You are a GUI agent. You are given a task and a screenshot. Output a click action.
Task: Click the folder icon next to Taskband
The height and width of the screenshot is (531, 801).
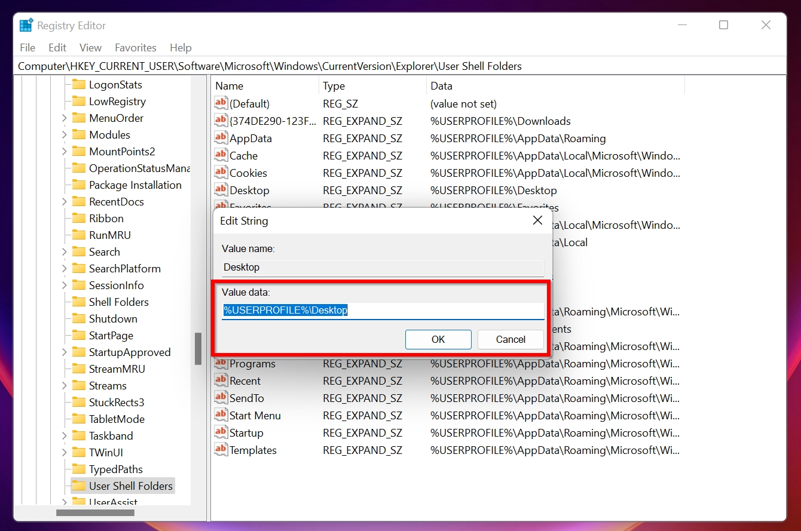[x=79, y=435]
